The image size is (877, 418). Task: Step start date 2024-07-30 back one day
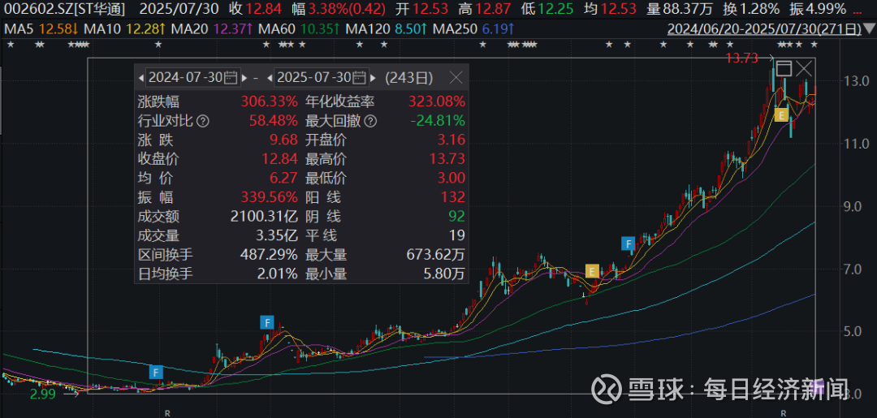click(x=140, y=78)
